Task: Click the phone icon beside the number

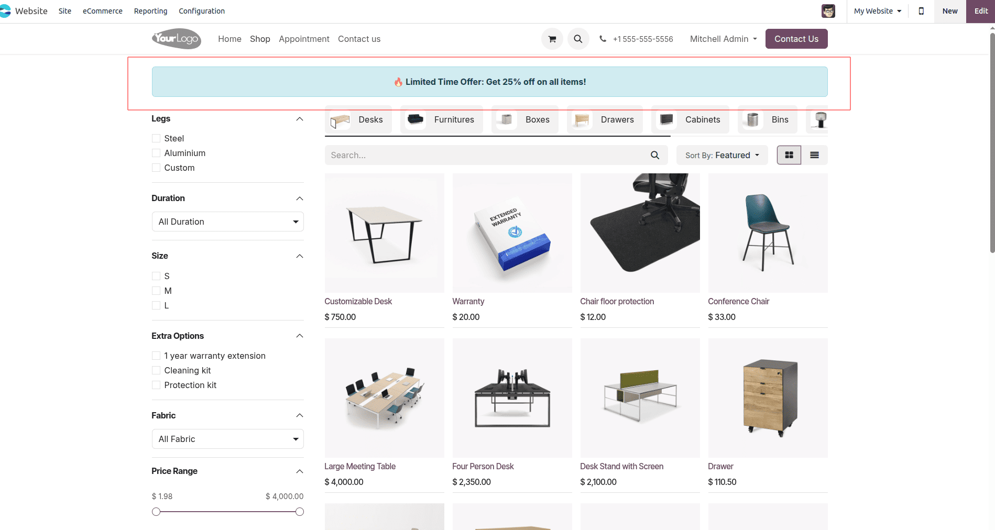Action: click(603, 39)
